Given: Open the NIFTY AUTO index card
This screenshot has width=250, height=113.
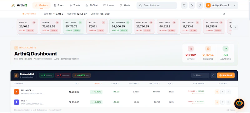Looking at the screenshot, I should (144, 27).
